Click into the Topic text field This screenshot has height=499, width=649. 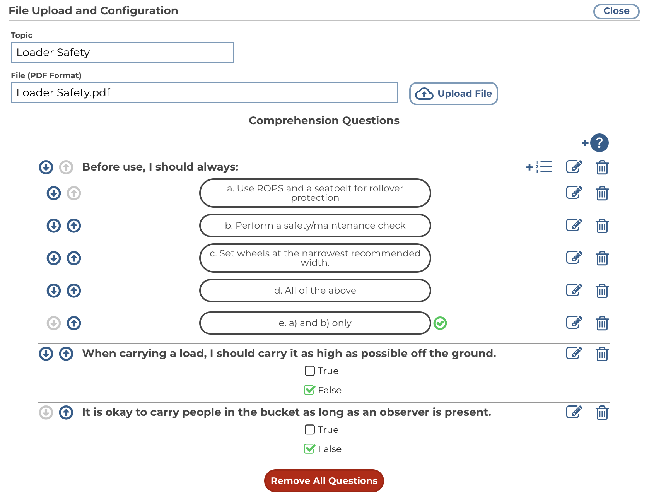tap(122, 52)
